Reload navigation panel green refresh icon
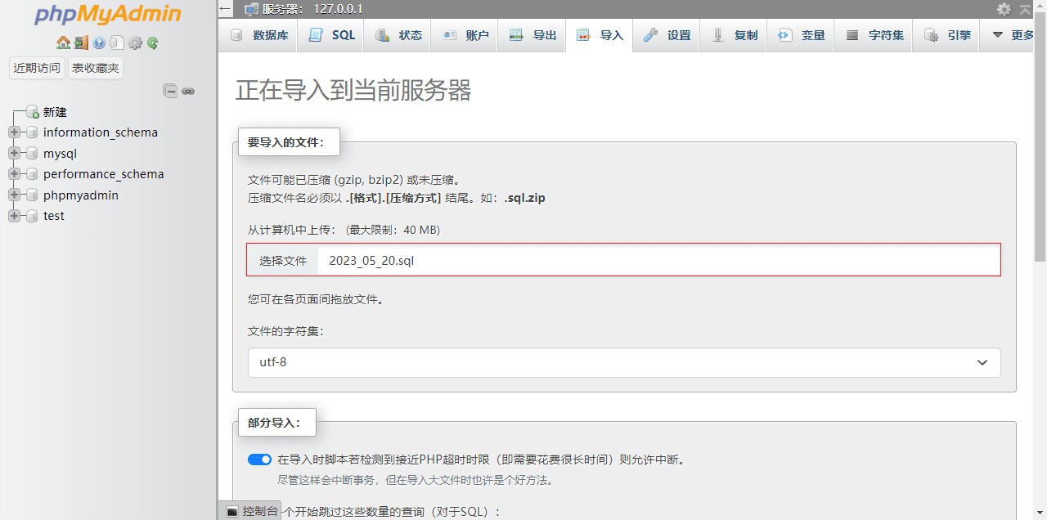This screenshot has height=520, width=1047. (152, 43)
